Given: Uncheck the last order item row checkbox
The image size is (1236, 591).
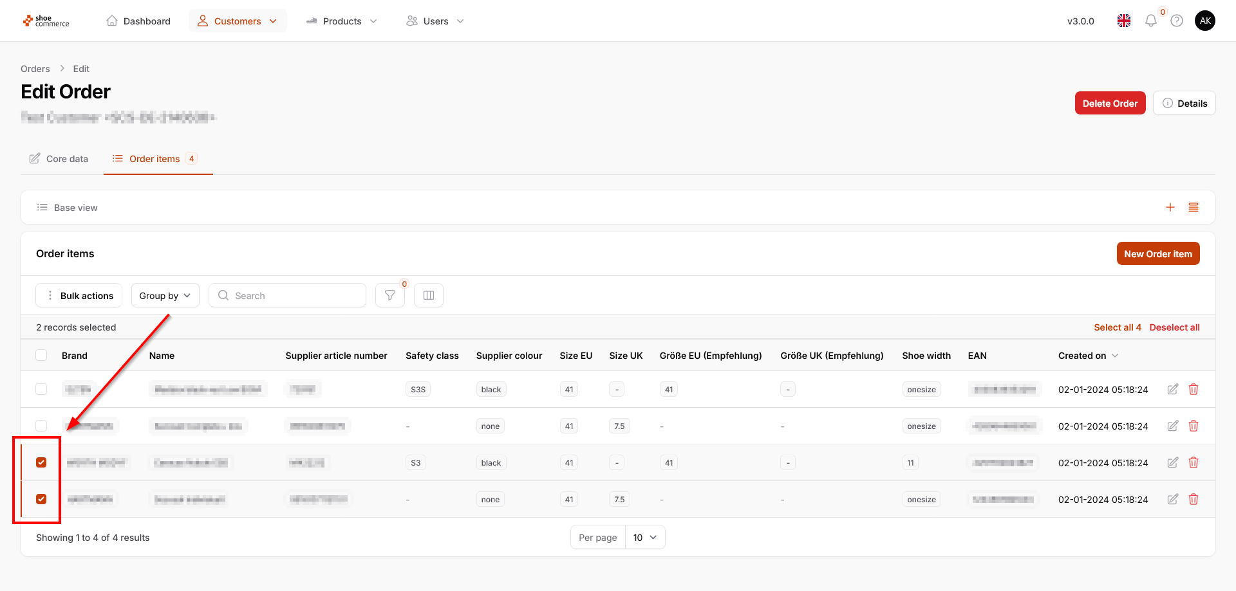Looking at the screenshot, I should [42, 499].
